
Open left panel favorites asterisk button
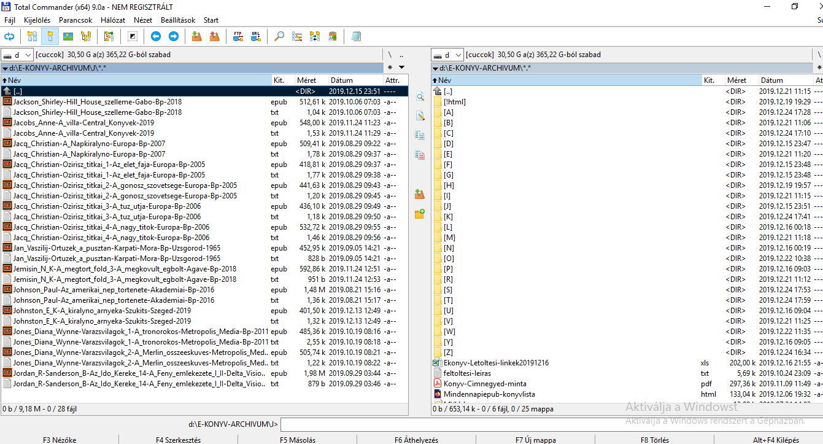click(x=390, y=68)
